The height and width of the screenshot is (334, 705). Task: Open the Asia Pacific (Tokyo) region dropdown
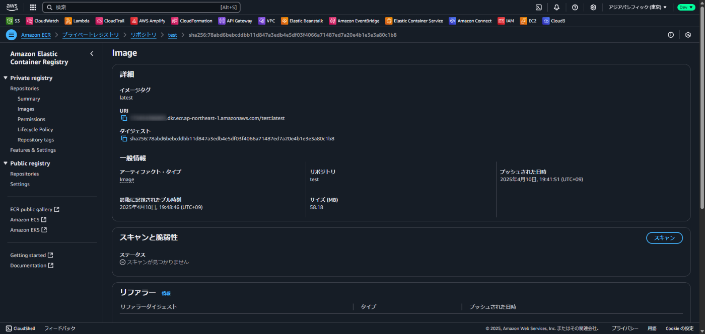point(638,8)
